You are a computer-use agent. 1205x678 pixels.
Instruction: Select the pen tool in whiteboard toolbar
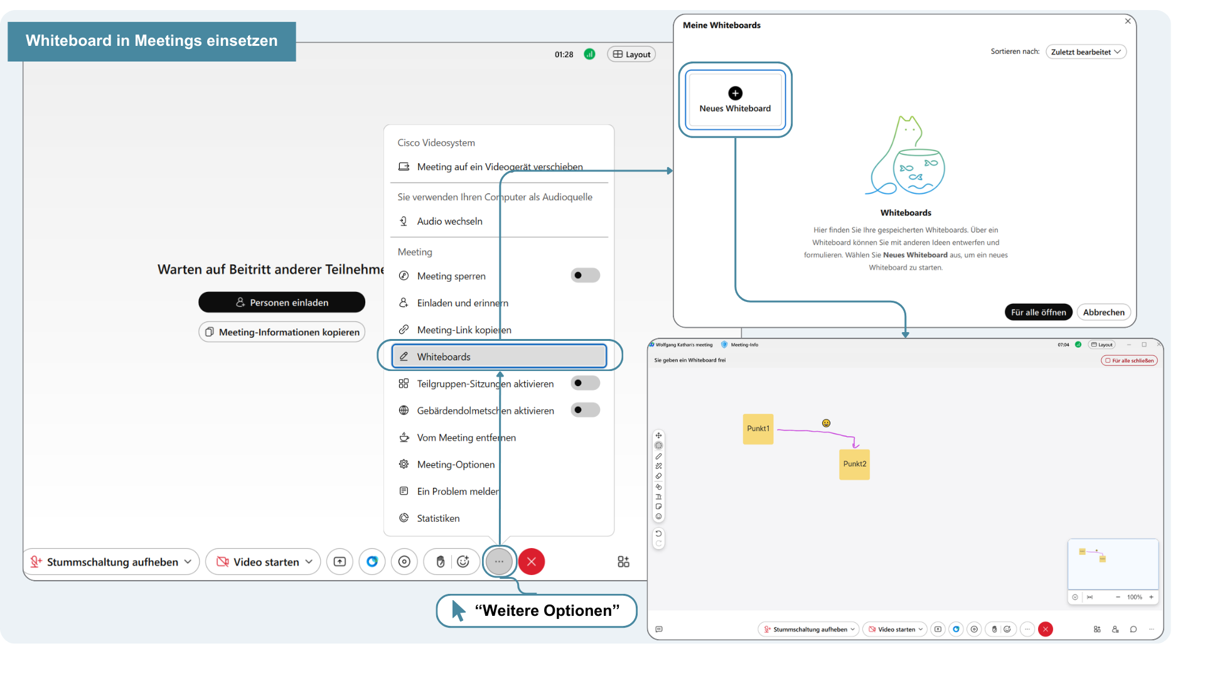point(658,456)
